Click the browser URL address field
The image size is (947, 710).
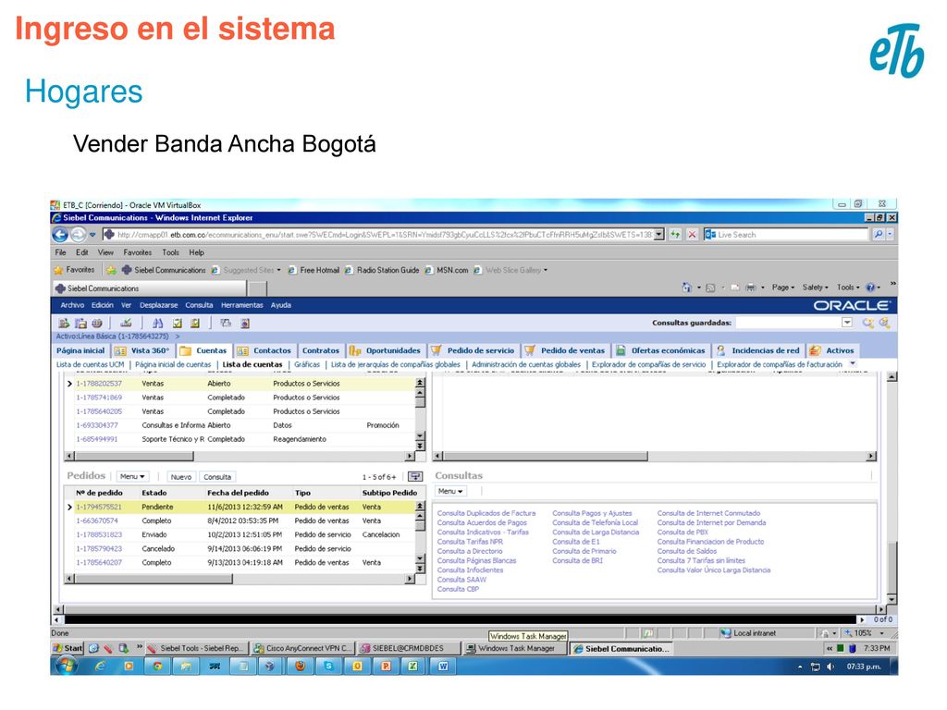pyautogui.click(x=384, y=234)
